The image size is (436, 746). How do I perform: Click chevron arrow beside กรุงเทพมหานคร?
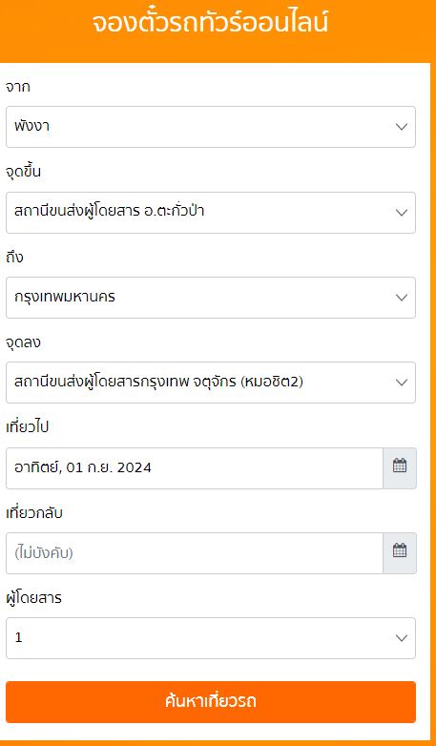(x=402, y=298)
